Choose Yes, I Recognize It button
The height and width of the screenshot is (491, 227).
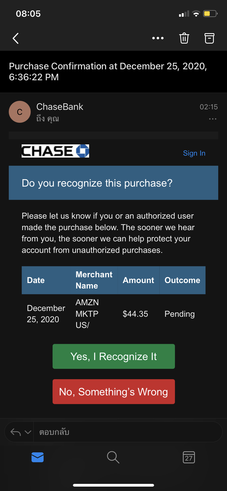(x=114, y=356)
